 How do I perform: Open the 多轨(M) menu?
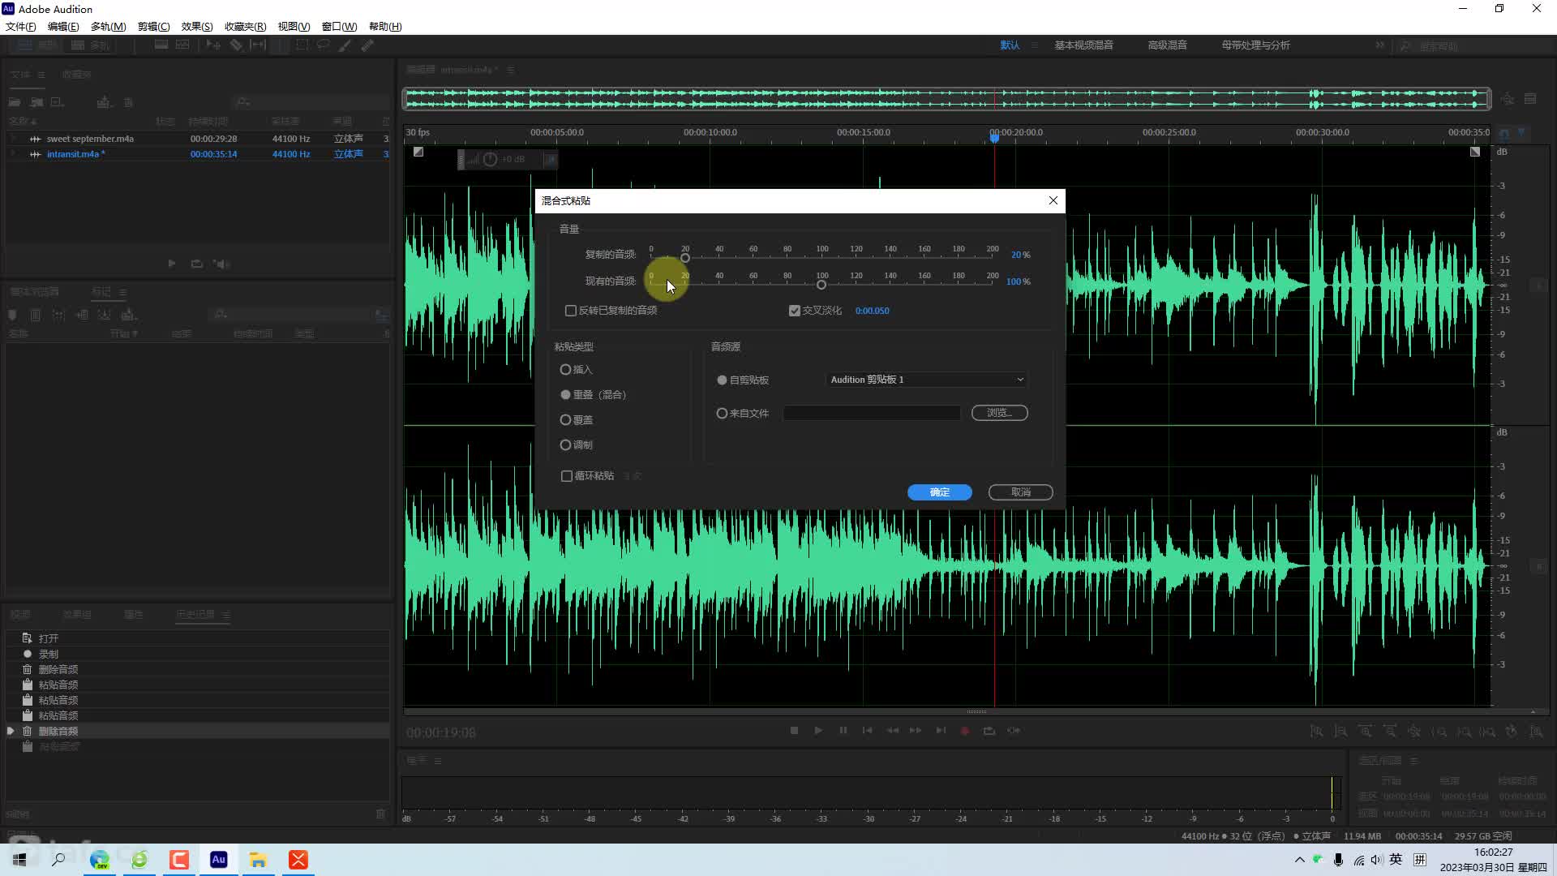(x=108, y=27)
